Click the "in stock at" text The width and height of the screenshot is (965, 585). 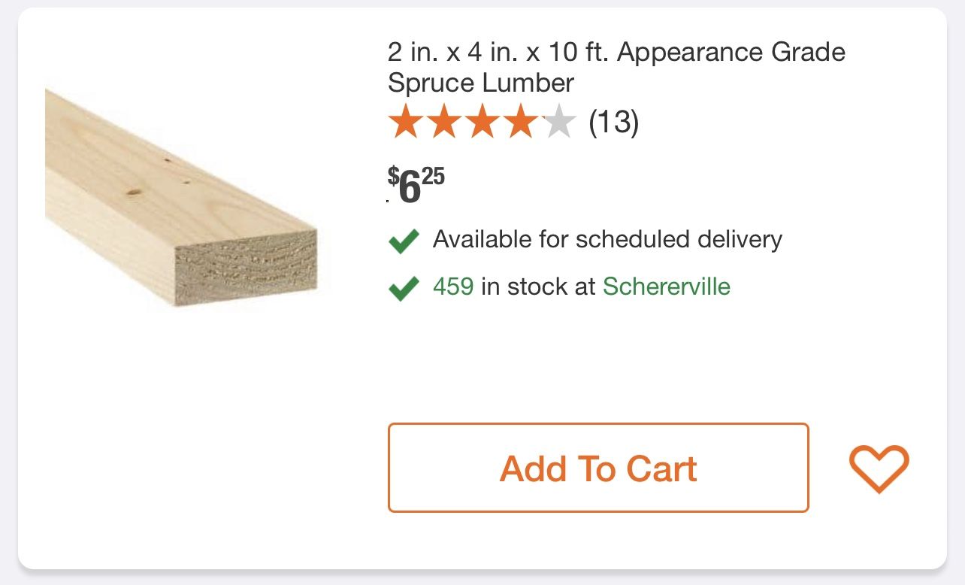tap(538, 286)
